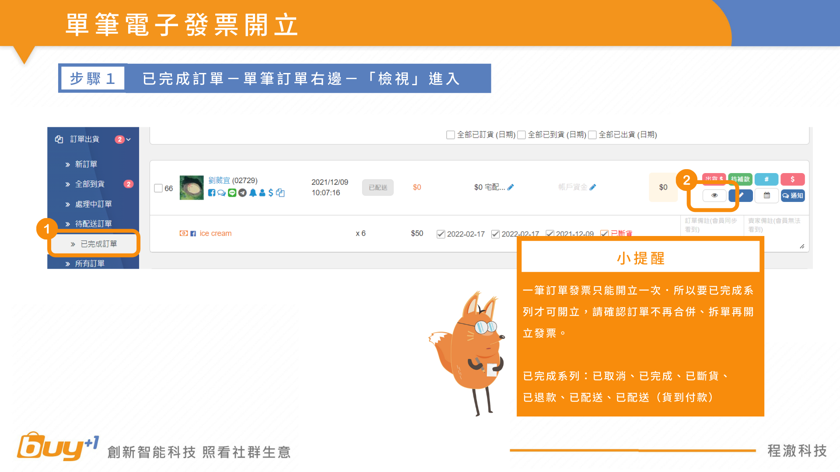Expand the 處理中訂單 sidebar item

(x=93, y=204)
